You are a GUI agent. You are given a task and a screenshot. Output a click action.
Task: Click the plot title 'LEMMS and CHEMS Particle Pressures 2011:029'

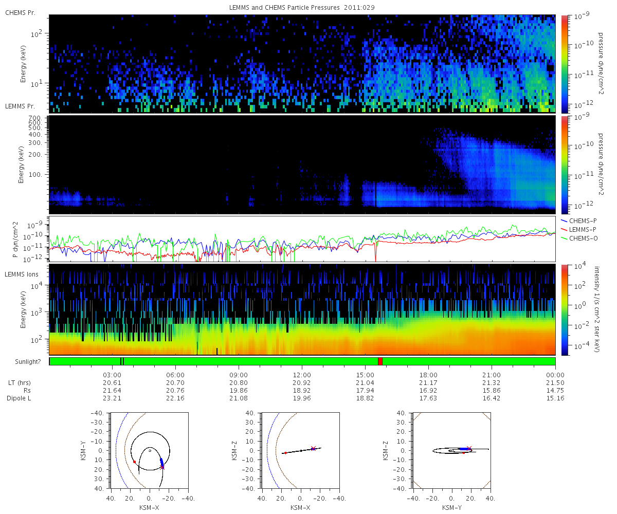(x=302, y=8)
